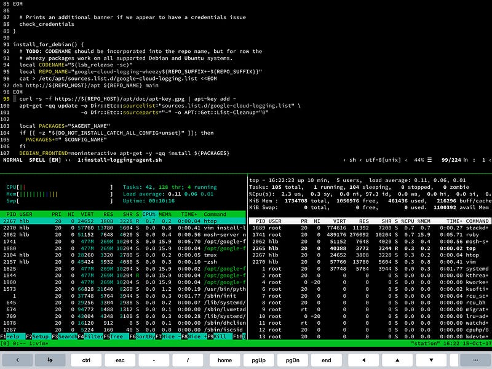Screen dimensions: 492x369
Task: Select the 'vim install-l' process row in htop
Action: tap(123, 228)
